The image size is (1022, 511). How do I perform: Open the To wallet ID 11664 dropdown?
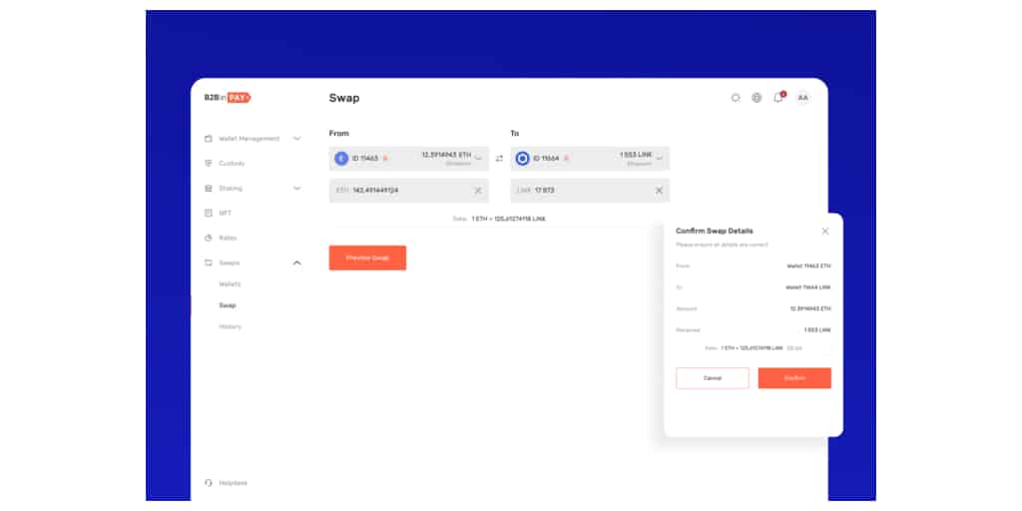click(659, 158)
